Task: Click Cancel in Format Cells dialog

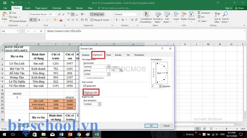Action: (x=166, y=126)
